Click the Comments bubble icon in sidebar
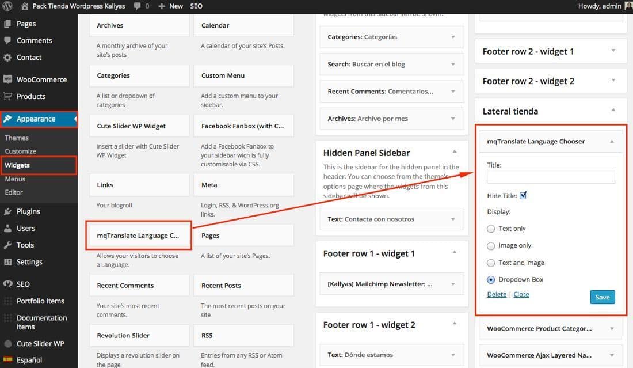 (x=7, y=40)
